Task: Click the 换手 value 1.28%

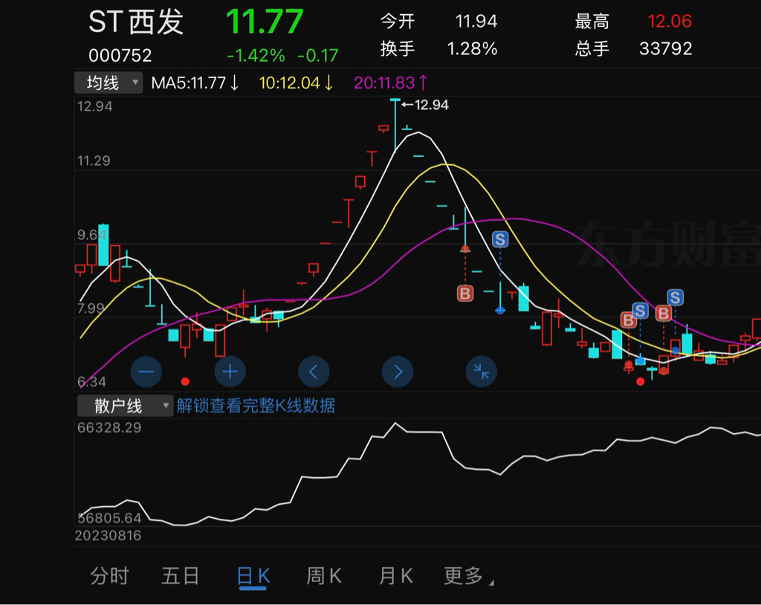Action: pos(472,48)
